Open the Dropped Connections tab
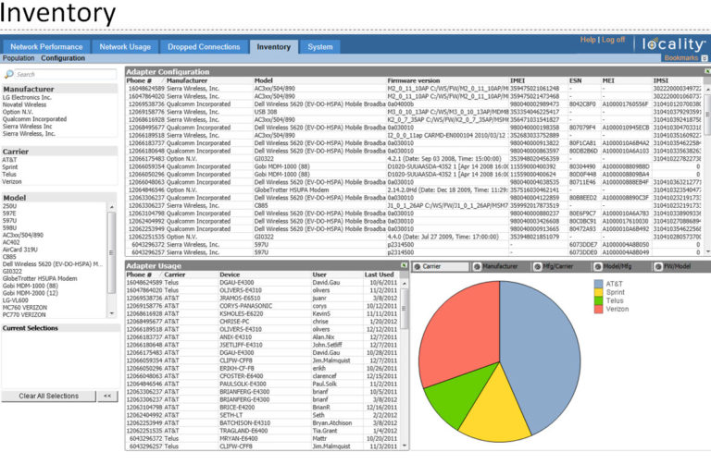Image resolution: width=711 pixels, height=464 pixels. coord(204,46)
